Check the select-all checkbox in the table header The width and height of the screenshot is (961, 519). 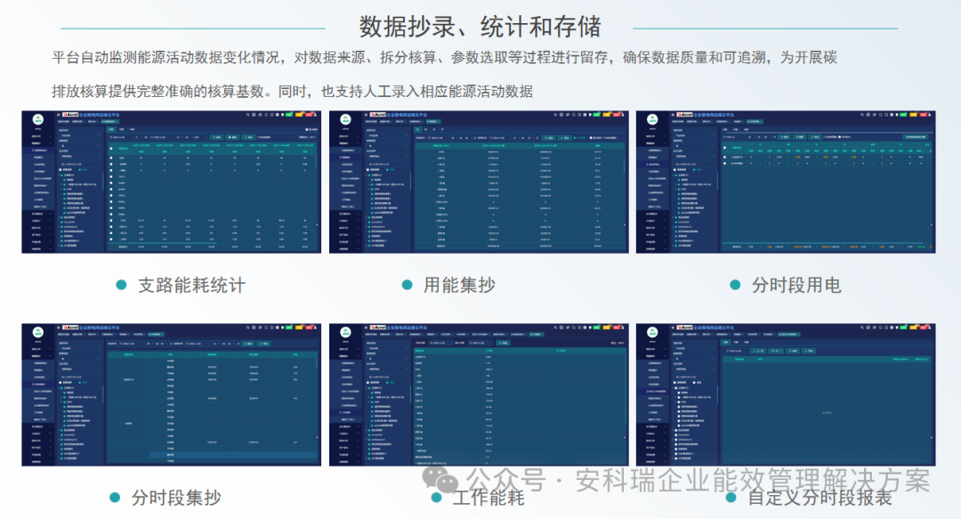pyautogui.click(x=110, y=149)
